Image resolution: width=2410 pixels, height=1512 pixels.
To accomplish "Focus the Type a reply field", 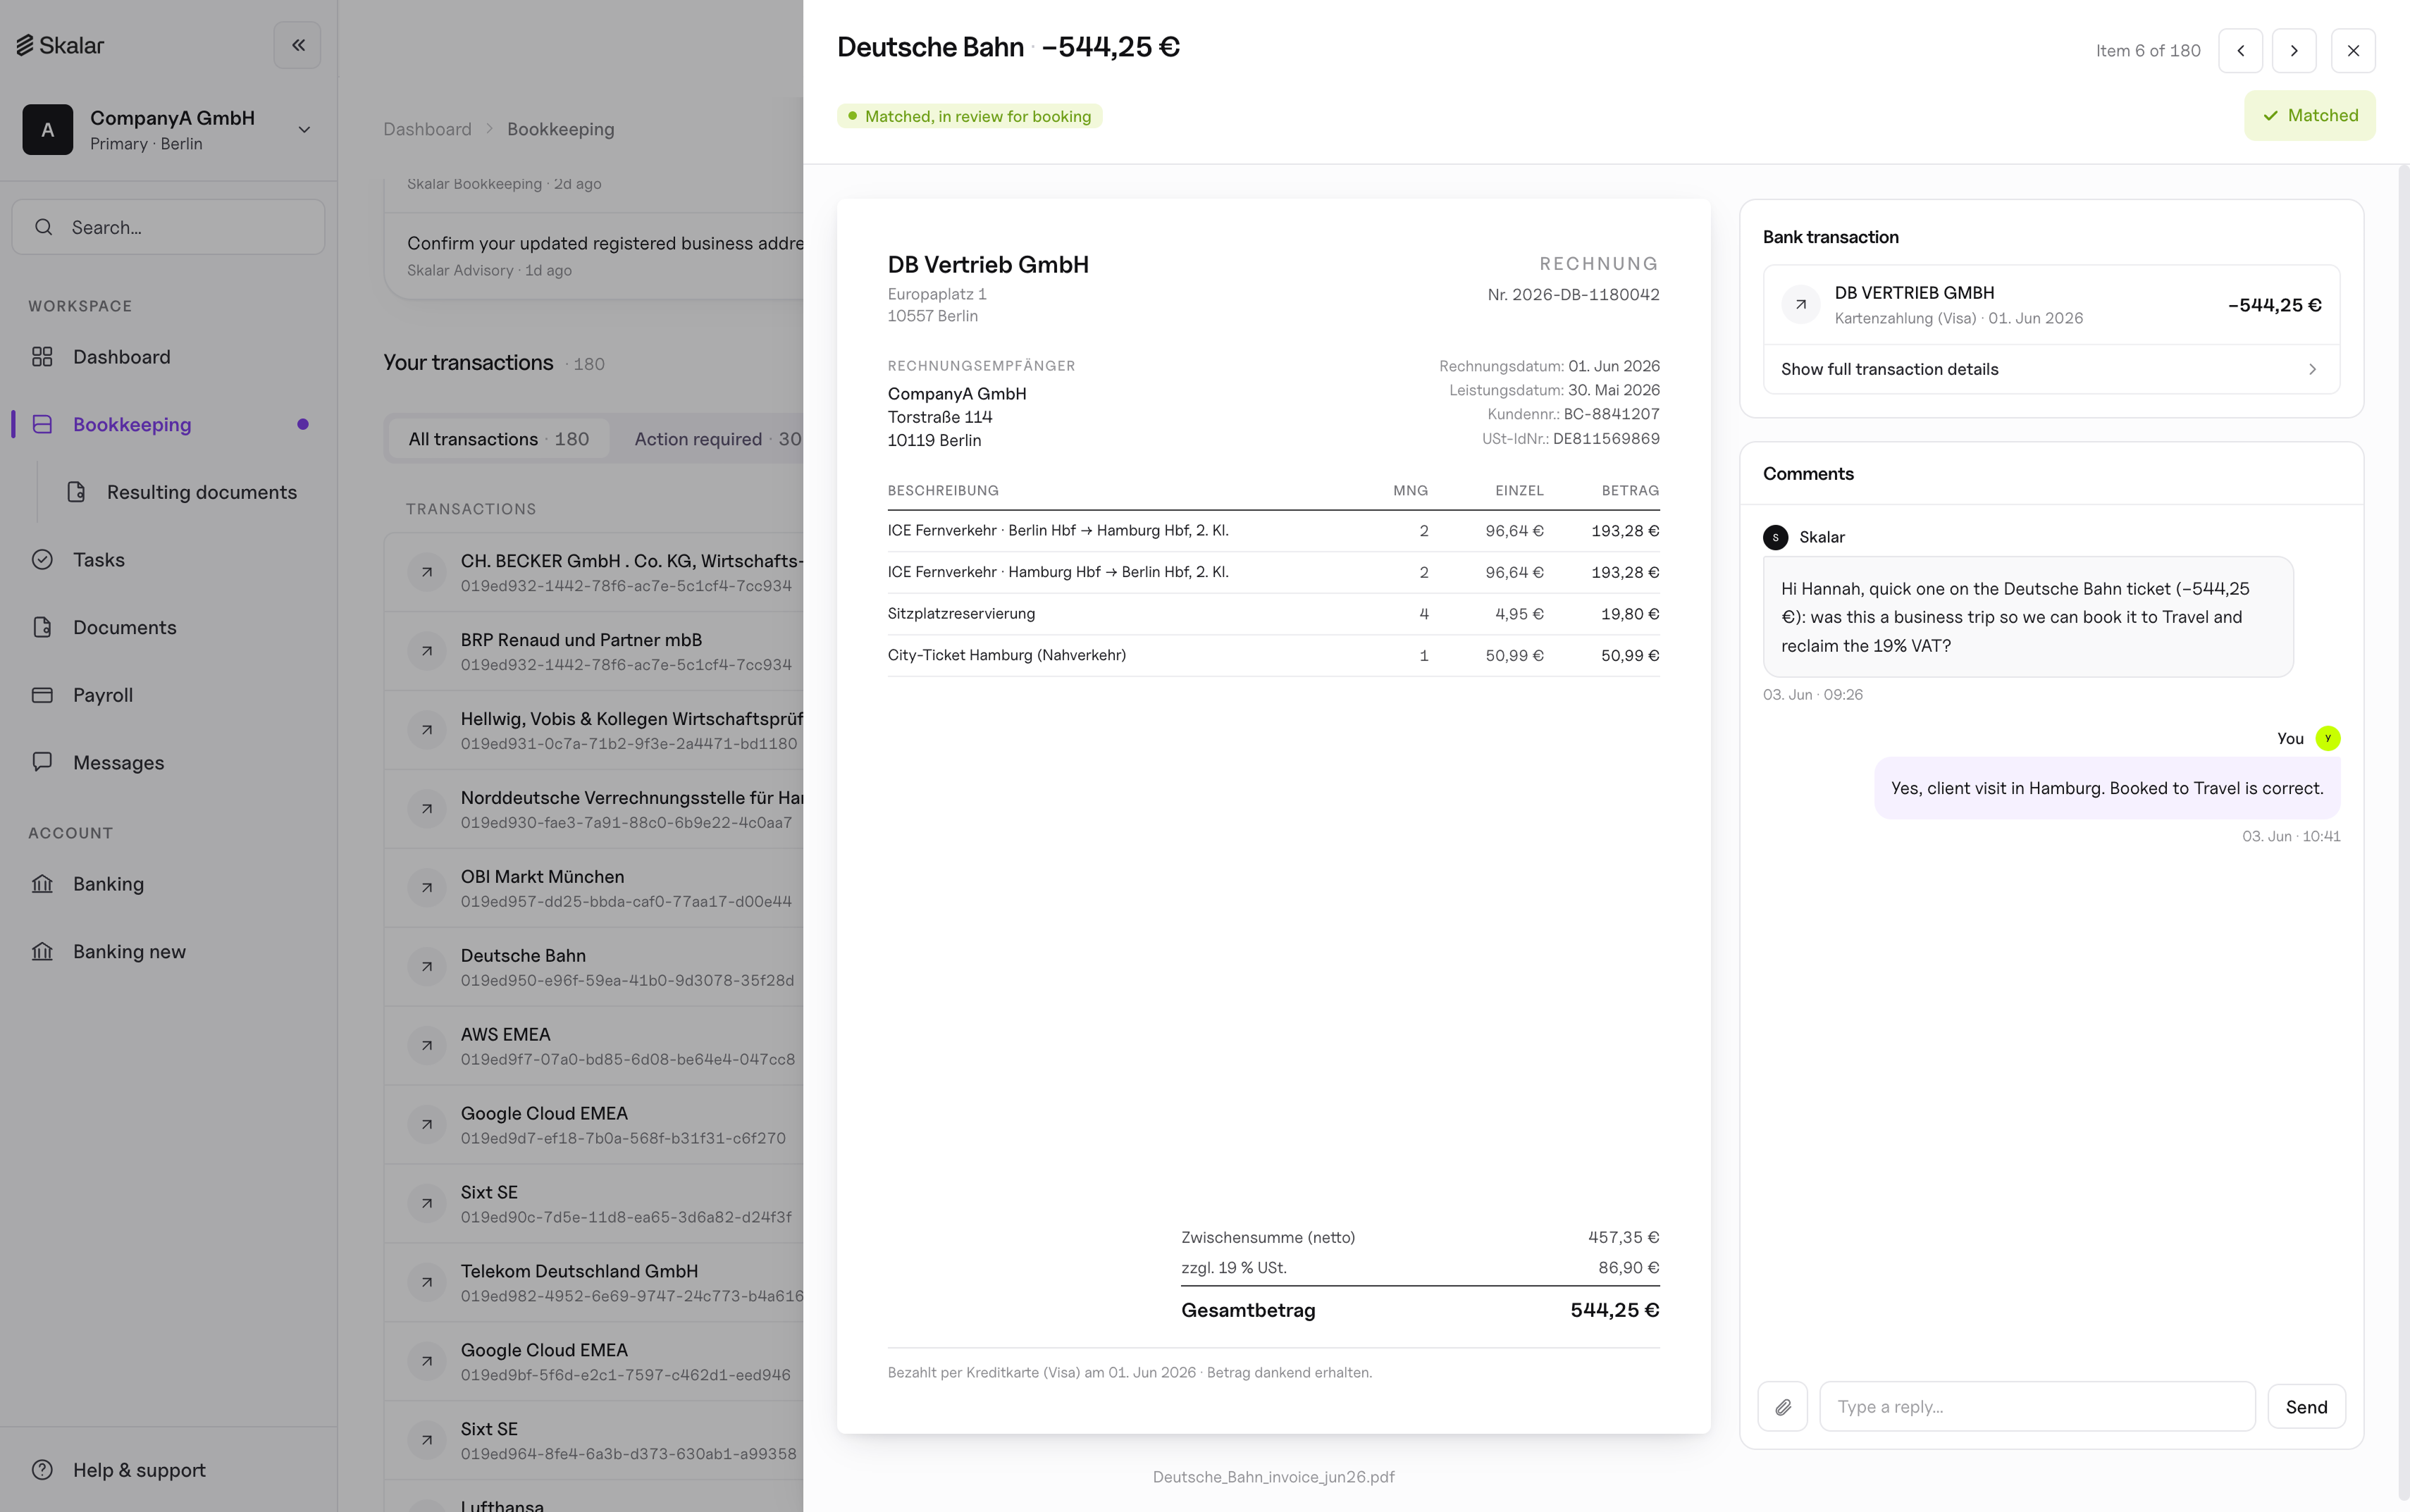I will coord(2037,1406).
